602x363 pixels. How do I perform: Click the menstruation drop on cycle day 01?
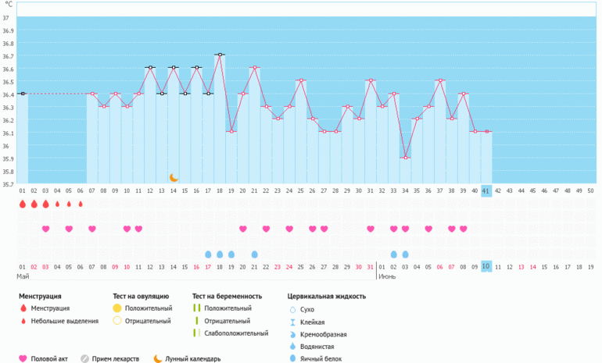[x=22, y=204]
